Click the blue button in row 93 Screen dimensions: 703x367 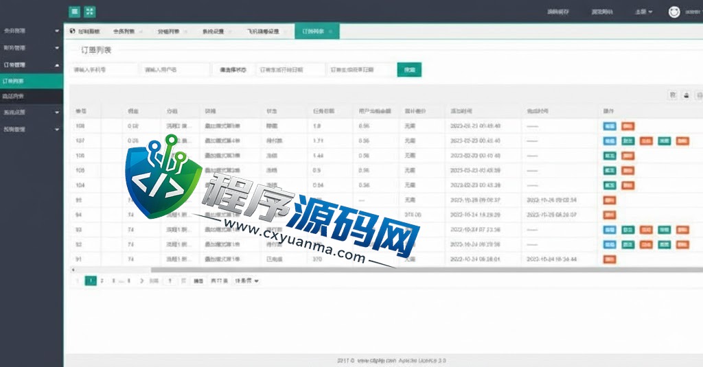click(610, 230)
